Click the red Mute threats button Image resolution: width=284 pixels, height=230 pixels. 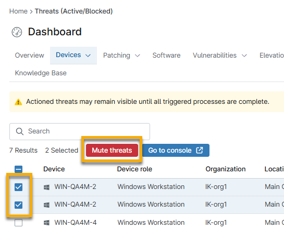tap(112, 150)
